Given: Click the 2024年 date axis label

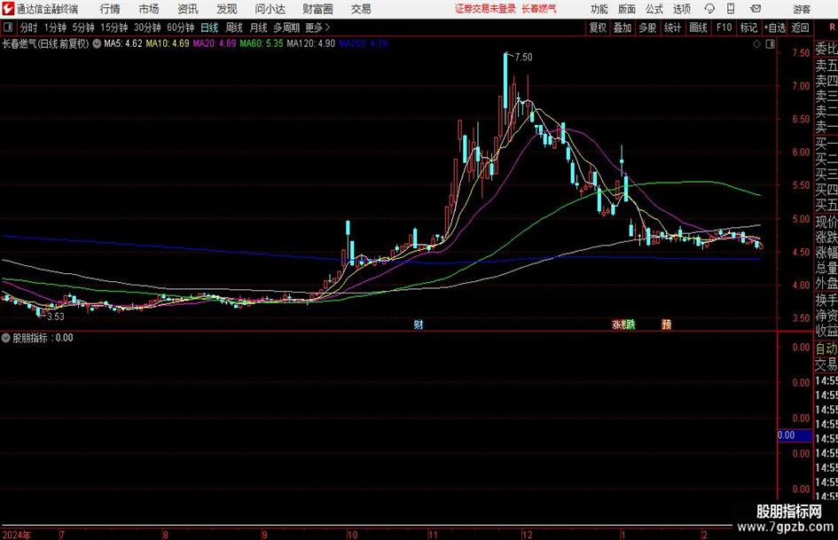Looking at the screenshot, I should coord(17,535).
